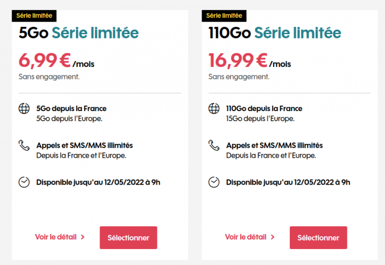Click phone icon in 5Go plan
This screenshot has height=265, width=385.
coord(24,145)
